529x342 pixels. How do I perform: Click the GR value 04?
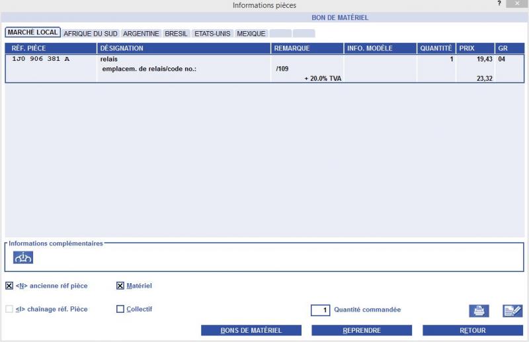tap(502, 59)
